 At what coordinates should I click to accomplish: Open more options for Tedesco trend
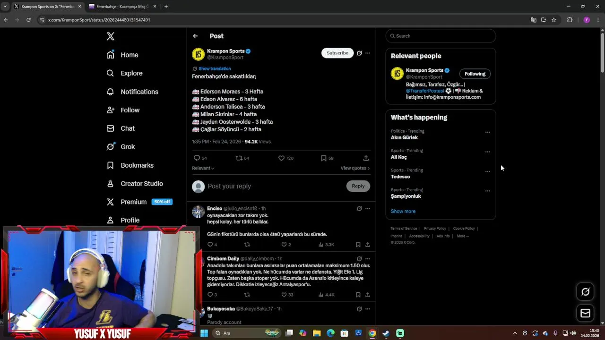click(x=487, y=171)
